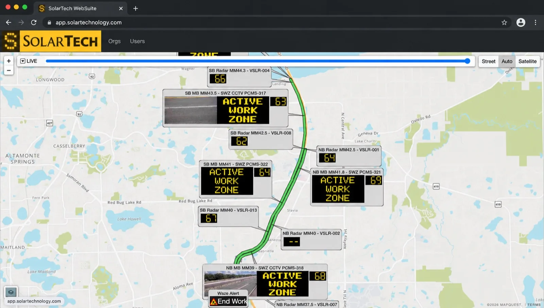544x308 pixels.
Task: Open browser profile account icon
Action: (x=521, y=22)
